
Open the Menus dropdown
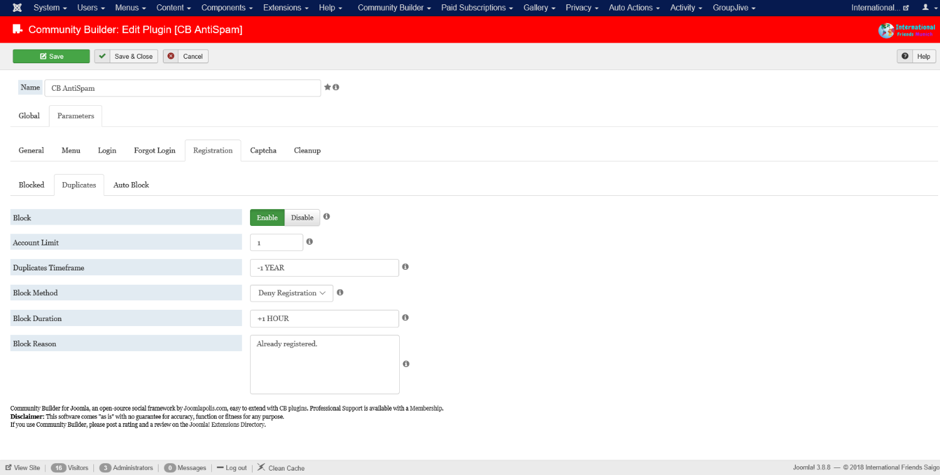(x=130, y=8)
